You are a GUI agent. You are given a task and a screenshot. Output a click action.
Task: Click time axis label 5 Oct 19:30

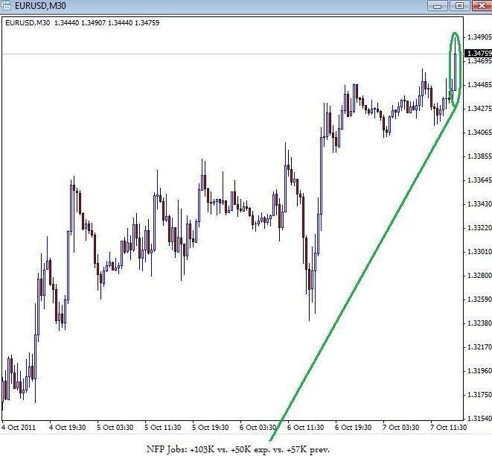[210, 428]
